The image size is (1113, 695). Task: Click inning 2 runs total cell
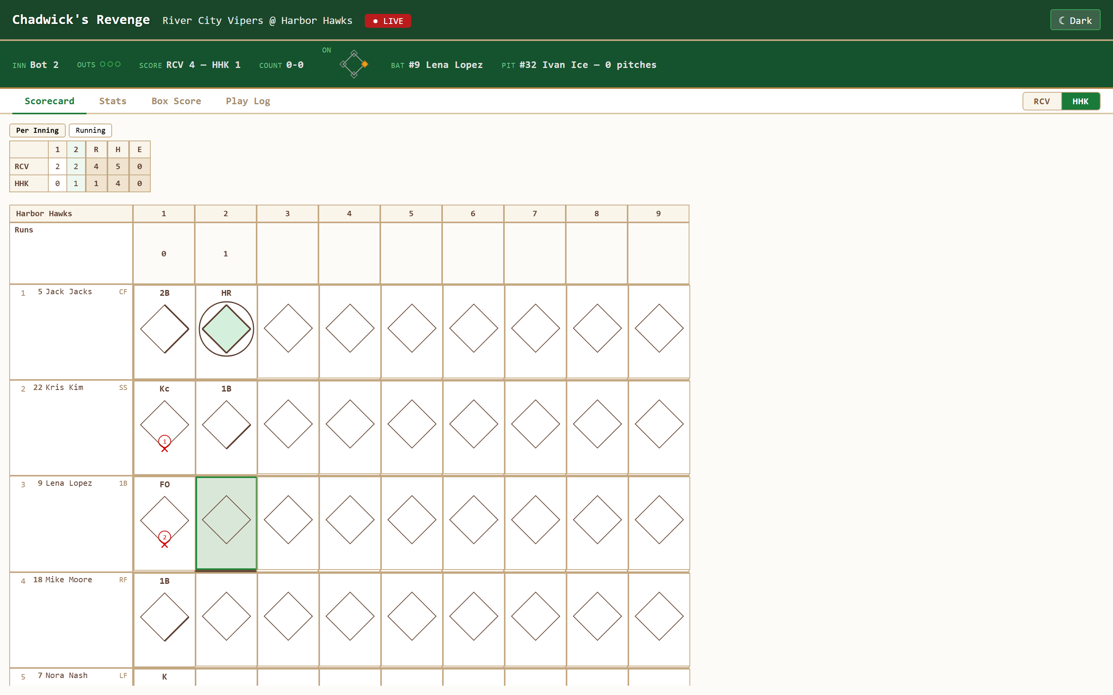226,254
